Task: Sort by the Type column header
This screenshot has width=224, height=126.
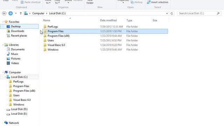Action: 129,20
